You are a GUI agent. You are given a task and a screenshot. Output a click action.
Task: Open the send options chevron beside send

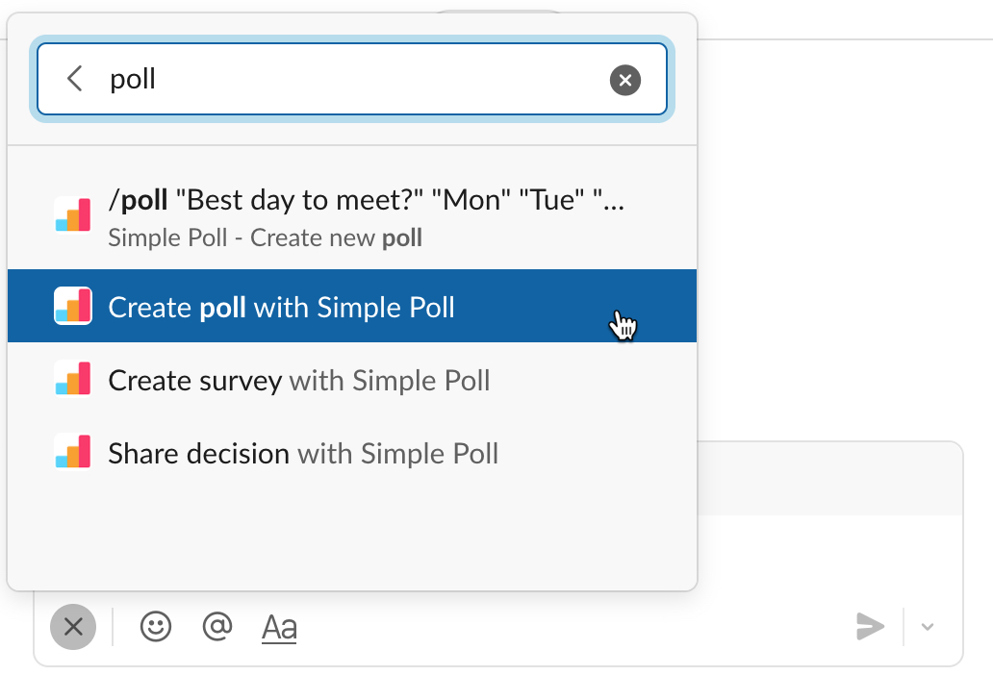point(926,626)
